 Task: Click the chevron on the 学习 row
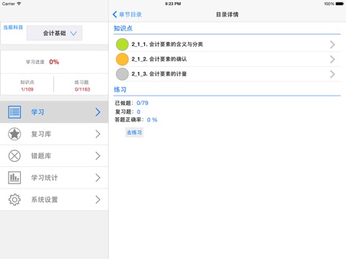(x=98, y=112)
